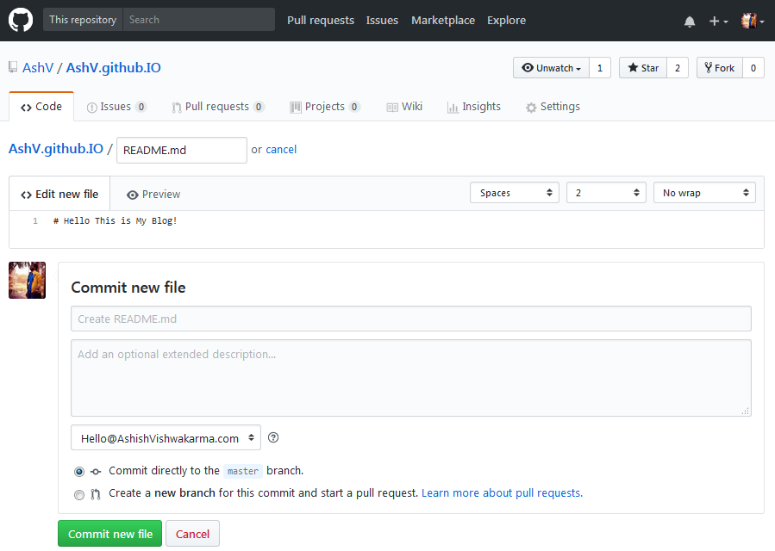Click the red Cancel button
This screenshot has width=775, height=551.
[x=192, y=534]
